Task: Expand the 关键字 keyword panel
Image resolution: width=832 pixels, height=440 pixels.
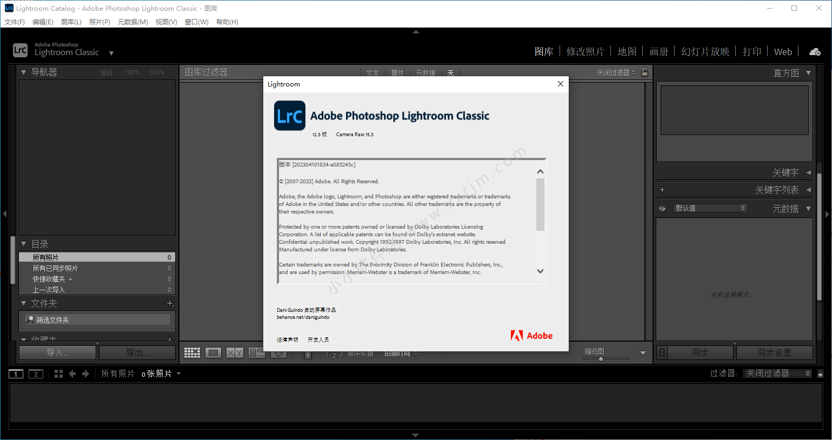Action: coord(808,172)
